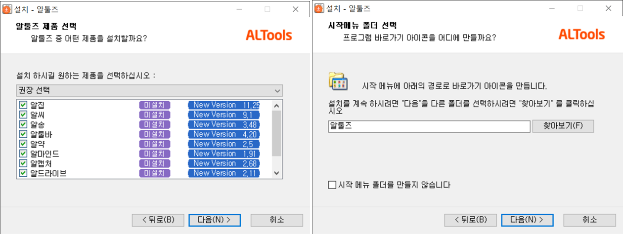Click 뒤로(B) in the start menu folder window
This screenshot has width=623, height=234.
pos(471,220)
